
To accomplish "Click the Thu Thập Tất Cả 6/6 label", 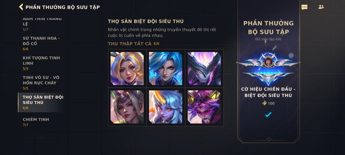I will point(133,44).
